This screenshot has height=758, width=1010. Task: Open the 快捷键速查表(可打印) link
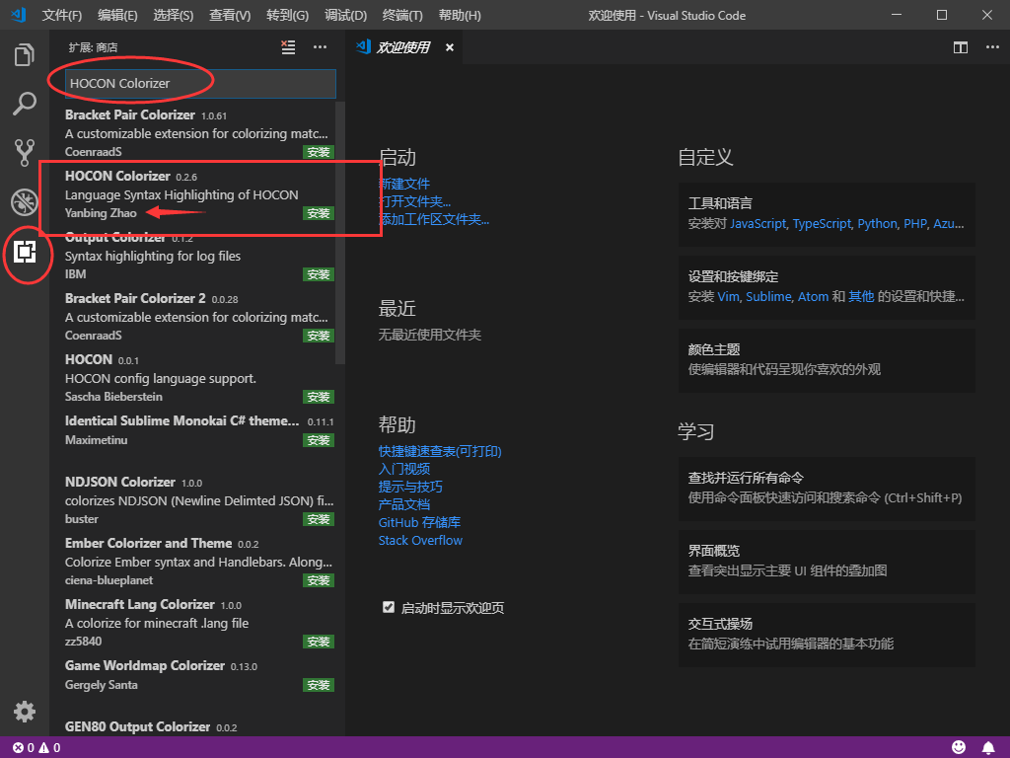click(440, 451)
